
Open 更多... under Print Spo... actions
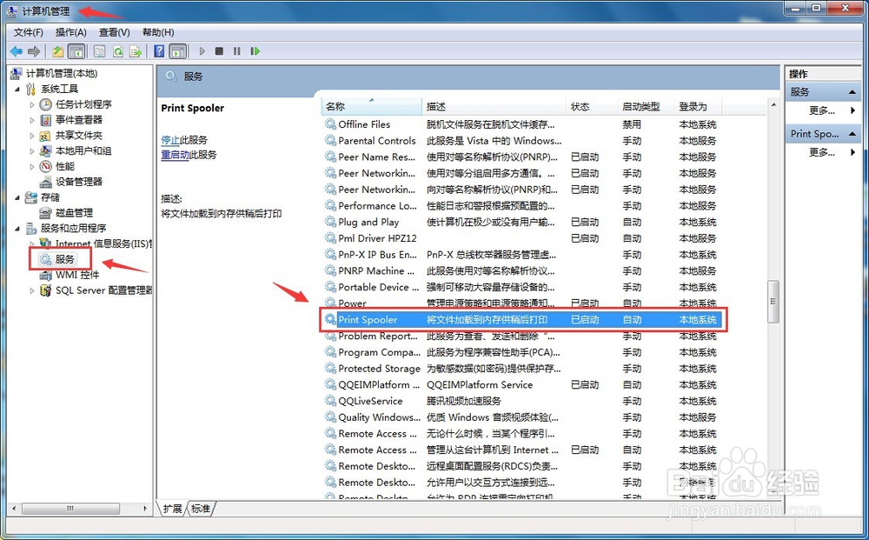click(822, 152)
